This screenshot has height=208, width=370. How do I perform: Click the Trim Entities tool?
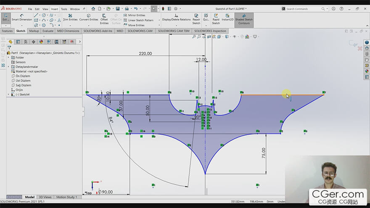(70, 17)
